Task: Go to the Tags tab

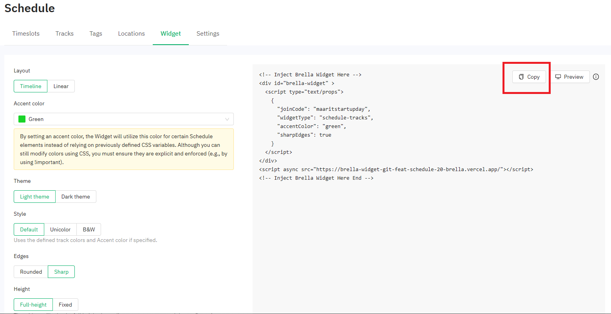Action: (96, 33)
